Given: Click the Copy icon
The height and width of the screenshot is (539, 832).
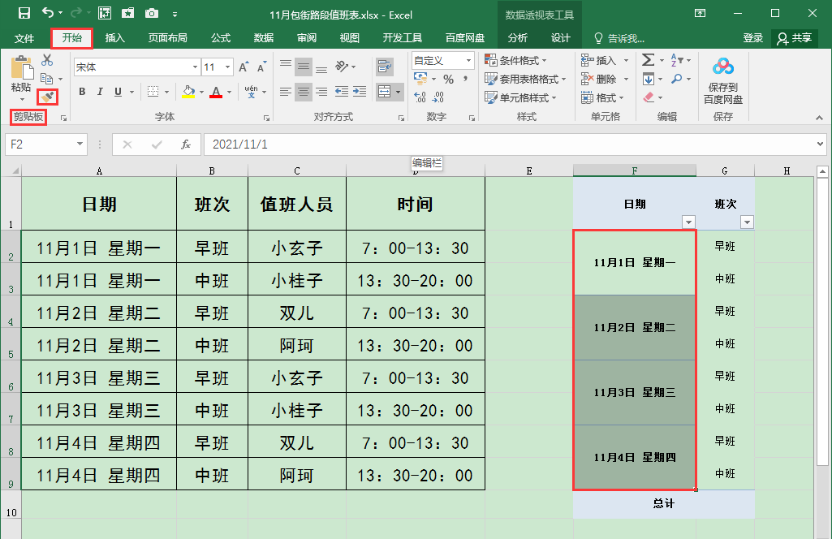Looking at the screenshot, I should pyautogui.click(x=47, y=79).
